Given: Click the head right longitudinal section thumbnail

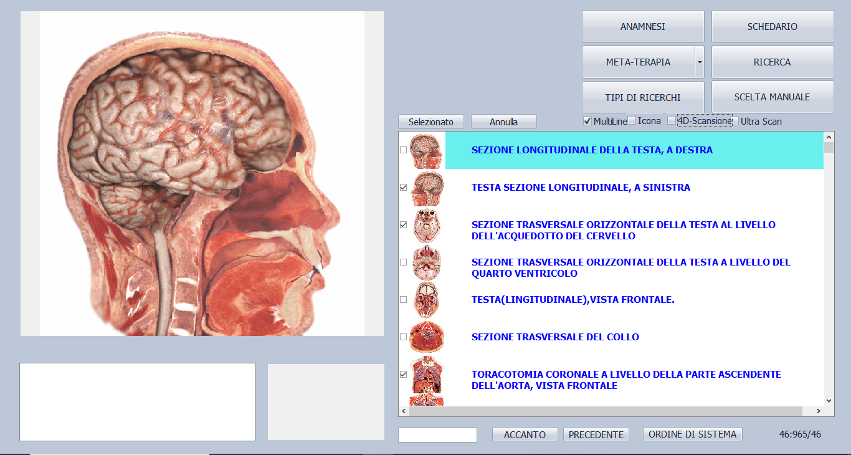Looking at the screenshot, I should click(427, 150).
